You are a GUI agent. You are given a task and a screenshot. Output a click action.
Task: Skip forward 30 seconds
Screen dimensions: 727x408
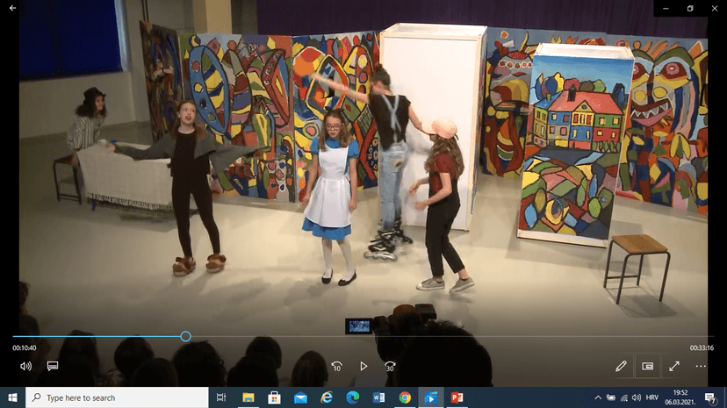click(x=390, y=366)
